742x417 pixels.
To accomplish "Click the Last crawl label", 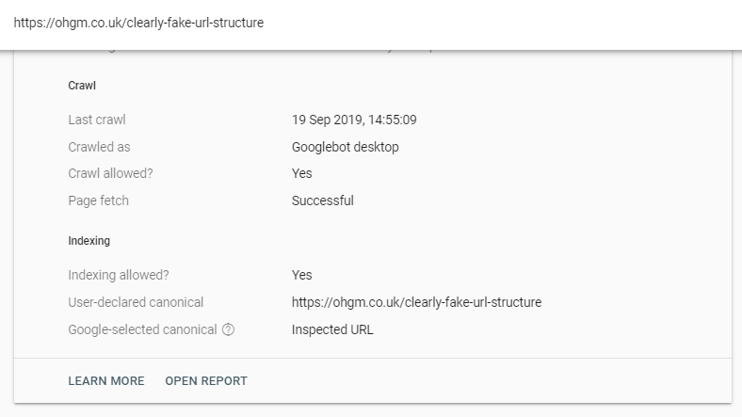I will (97, 120).
